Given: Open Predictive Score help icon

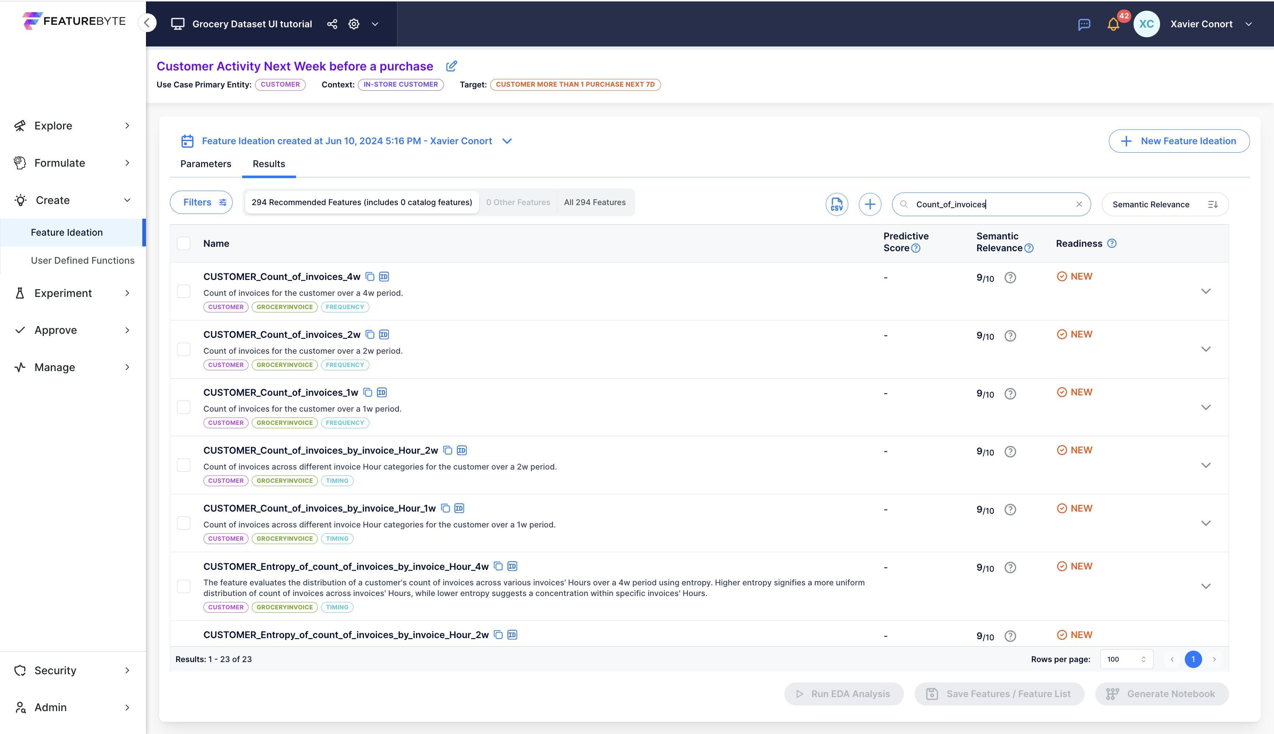Looking at the screenshot, I should [x=916, y=248].
